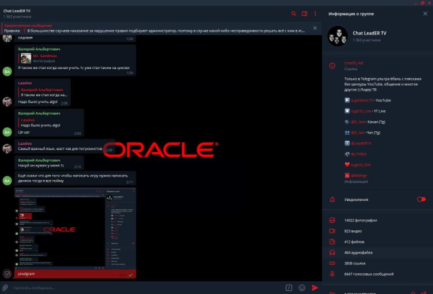This screenshot has height=294, width=433.
Task: Click the group avatar in info panel
Action: point(338,36)
